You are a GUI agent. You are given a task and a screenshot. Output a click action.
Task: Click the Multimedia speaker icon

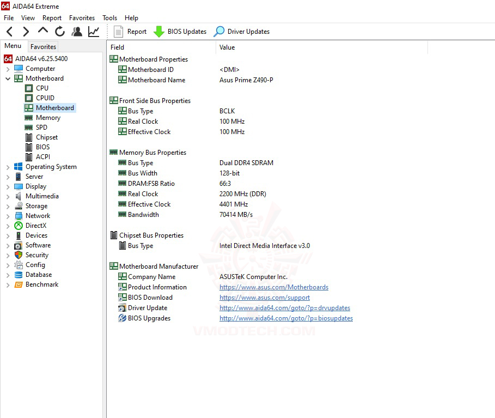tap(19, 196)
